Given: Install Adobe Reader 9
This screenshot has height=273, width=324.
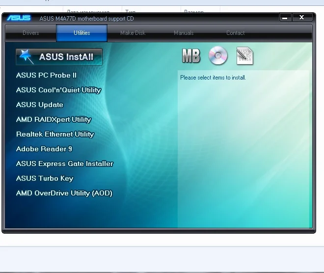Looking at the screenshot, I should pyautogui.click(x=44, y=149).
